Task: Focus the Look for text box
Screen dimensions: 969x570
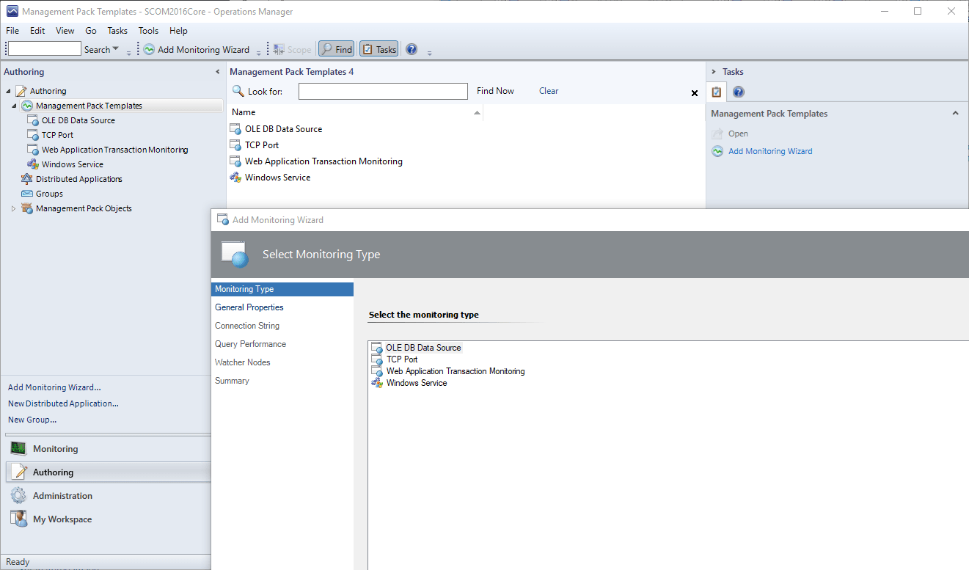Action: tap(383, 91)
